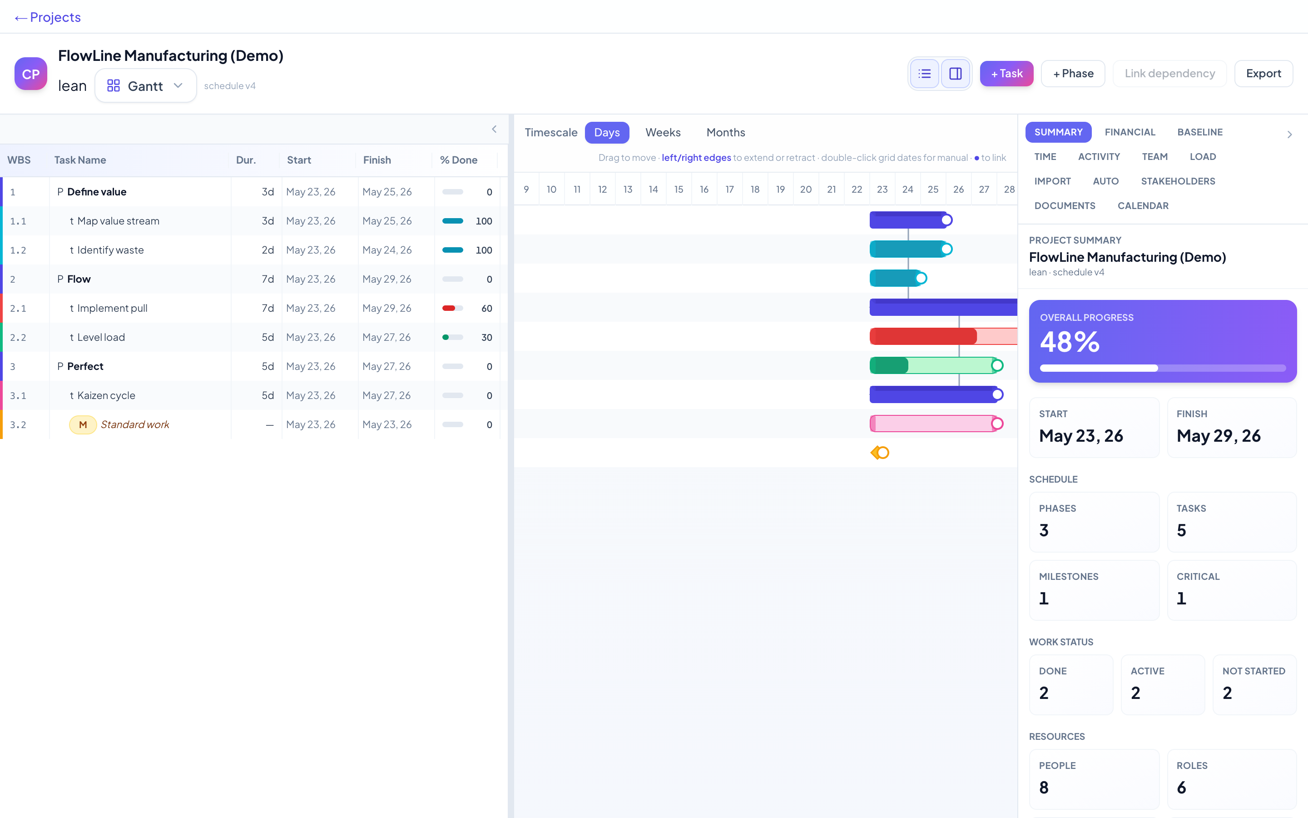1308x818 pixels.
Task: Click the orange milestone diamond in the Gantt
Action: (x=876, y=453)
